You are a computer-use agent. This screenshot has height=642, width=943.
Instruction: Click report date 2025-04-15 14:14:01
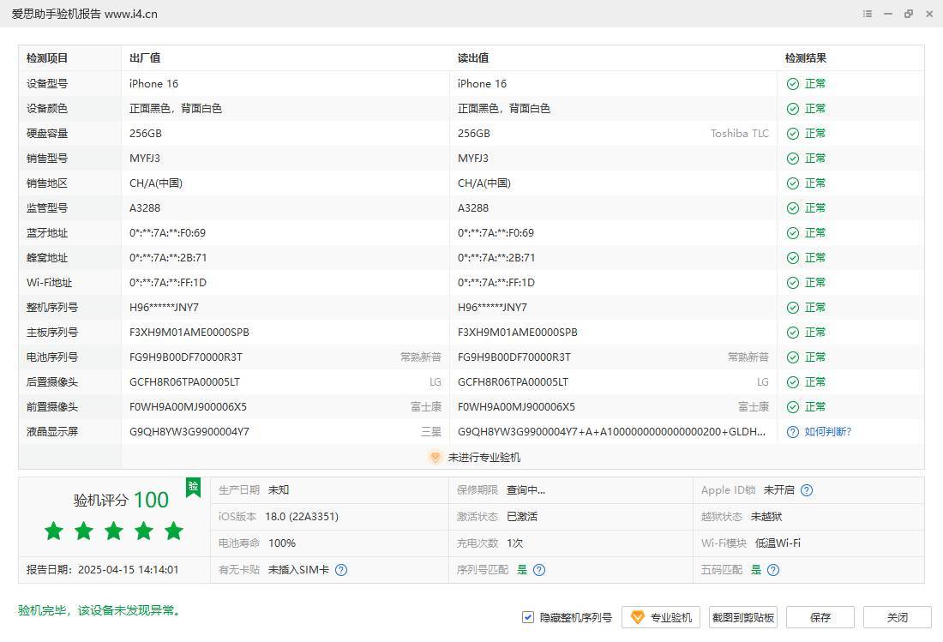[x=128, y=570]
